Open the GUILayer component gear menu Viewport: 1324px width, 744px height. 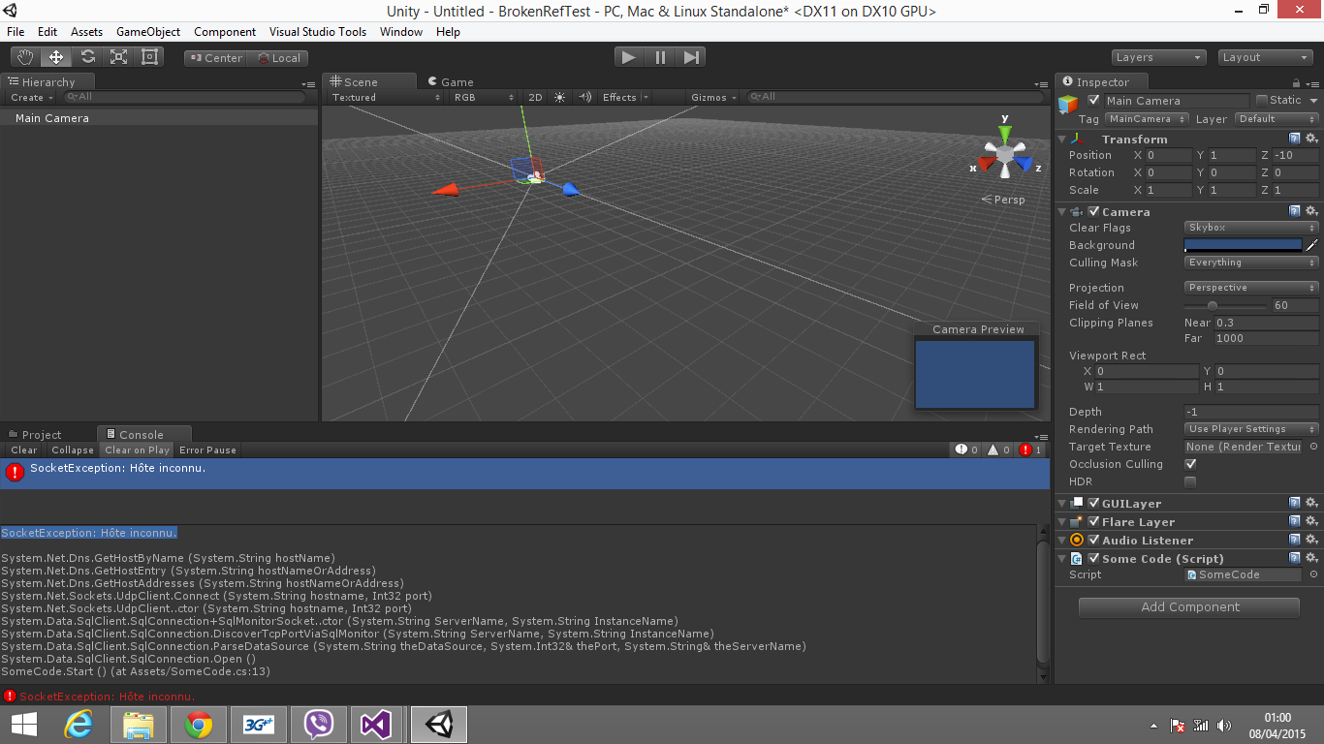pos(1311,503)
